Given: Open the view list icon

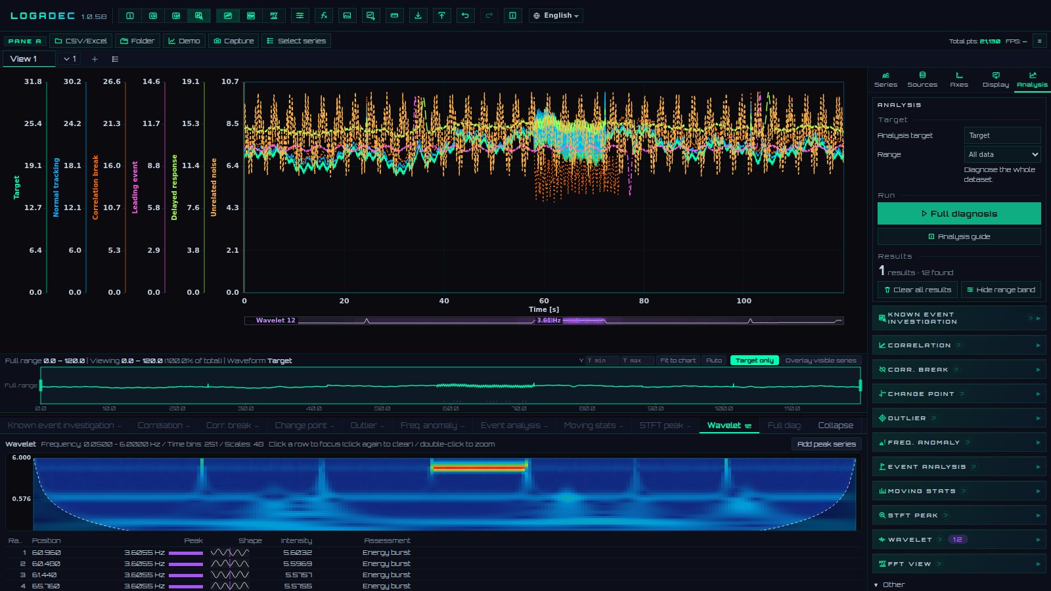Looking at the screenshot, I should 115,59.
